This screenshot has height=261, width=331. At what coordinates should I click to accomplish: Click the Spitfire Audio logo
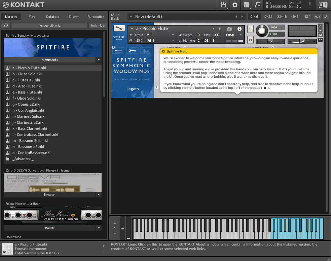pyautogui.click(x=119, y=38)
